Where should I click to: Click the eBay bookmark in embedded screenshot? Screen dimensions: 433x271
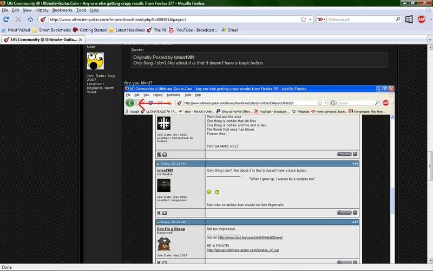pos(196,112)
